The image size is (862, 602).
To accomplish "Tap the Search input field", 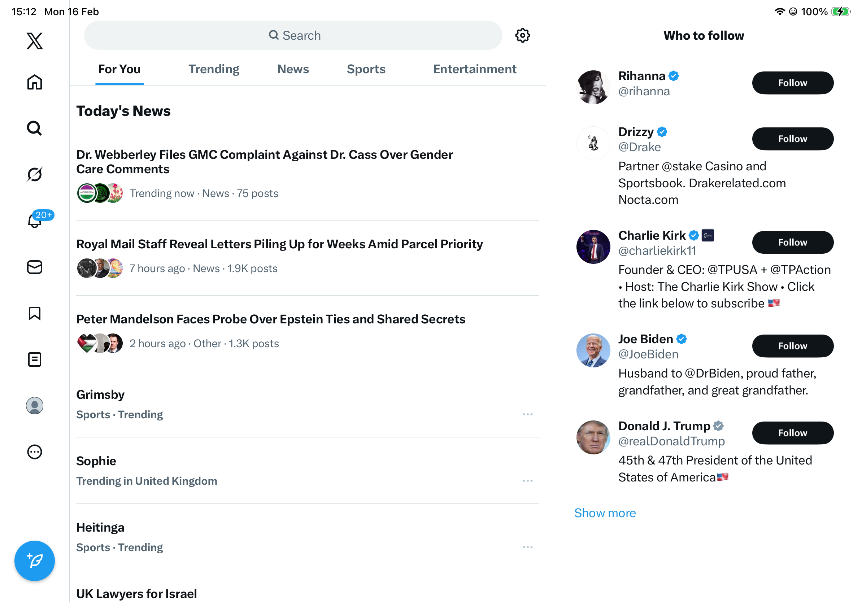I will click(293, 36).
